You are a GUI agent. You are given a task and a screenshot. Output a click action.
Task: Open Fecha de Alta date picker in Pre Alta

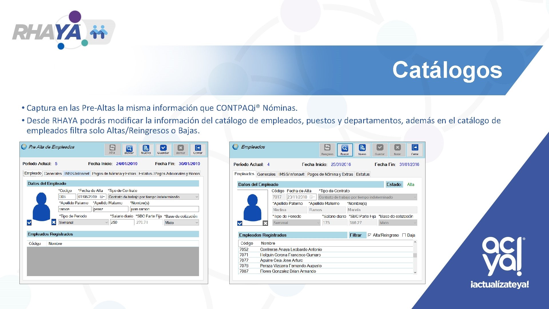pos(102,197)
